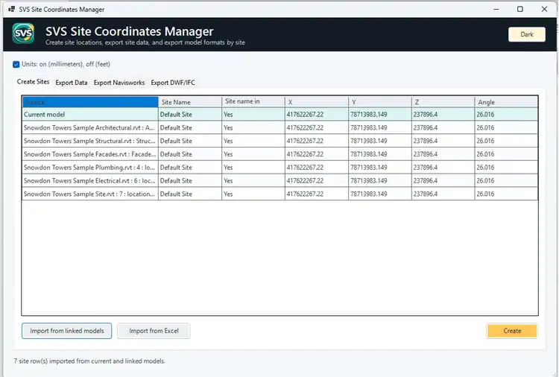Click Angle 26.016 in Site.rvt row
This screenshot has height=377, width=559.
point(506,194)
